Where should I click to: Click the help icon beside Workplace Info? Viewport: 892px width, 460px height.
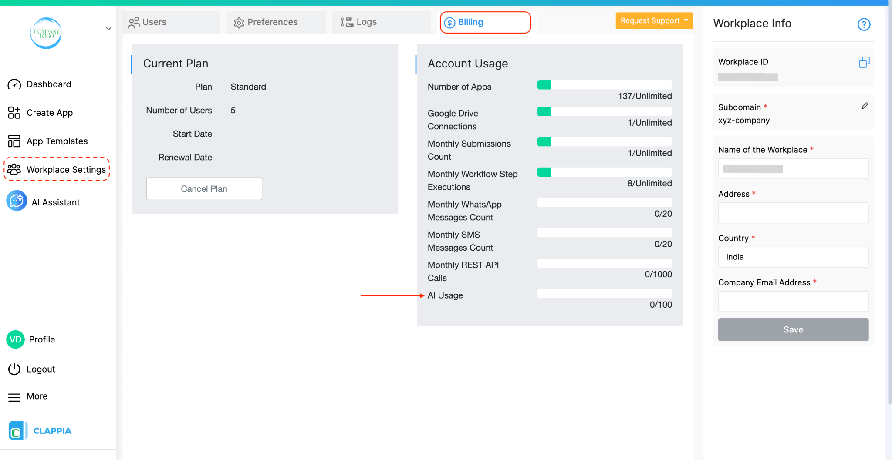pyautogui.click(x=864, y=24)
